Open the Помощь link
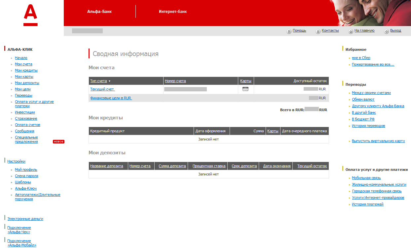This screenshot has width=411, height=249. coord(299,30)
